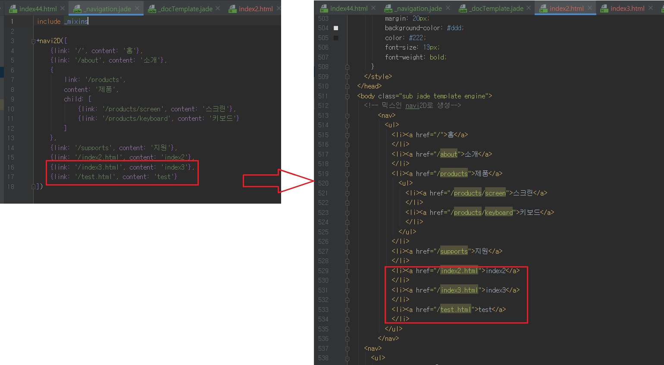Screen dimensions: 664x365
Task: Collapse the +navi2D block at line 3
Action: [x=33, y=41]
